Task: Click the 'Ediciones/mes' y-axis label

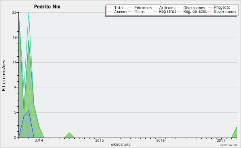Action: [x=4, y=76]
